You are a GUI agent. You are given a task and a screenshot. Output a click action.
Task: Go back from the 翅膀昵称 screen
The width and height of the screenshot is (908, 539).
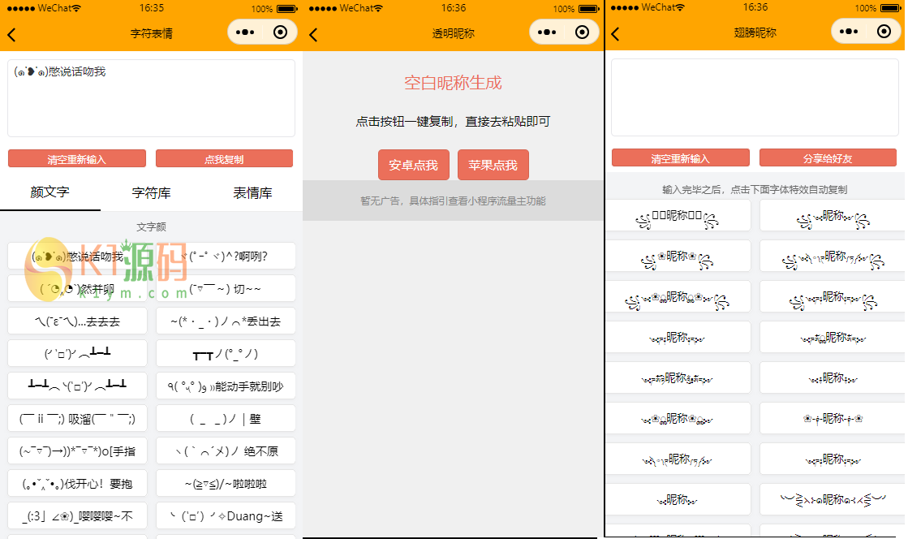[x=616, y=34]
